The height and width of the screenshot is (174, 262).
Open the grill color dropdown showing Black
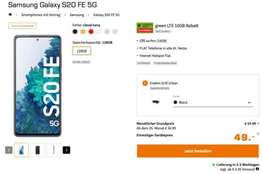point(213,102)
